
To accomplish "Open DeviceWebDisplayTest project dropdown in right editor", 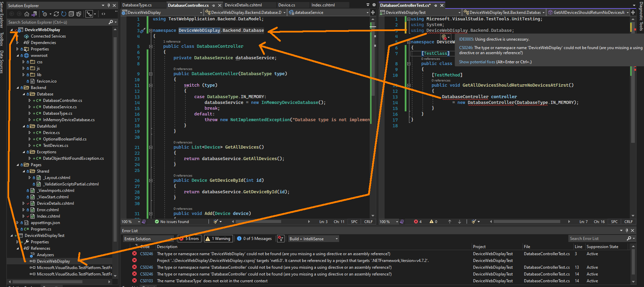I will (421, 13).
